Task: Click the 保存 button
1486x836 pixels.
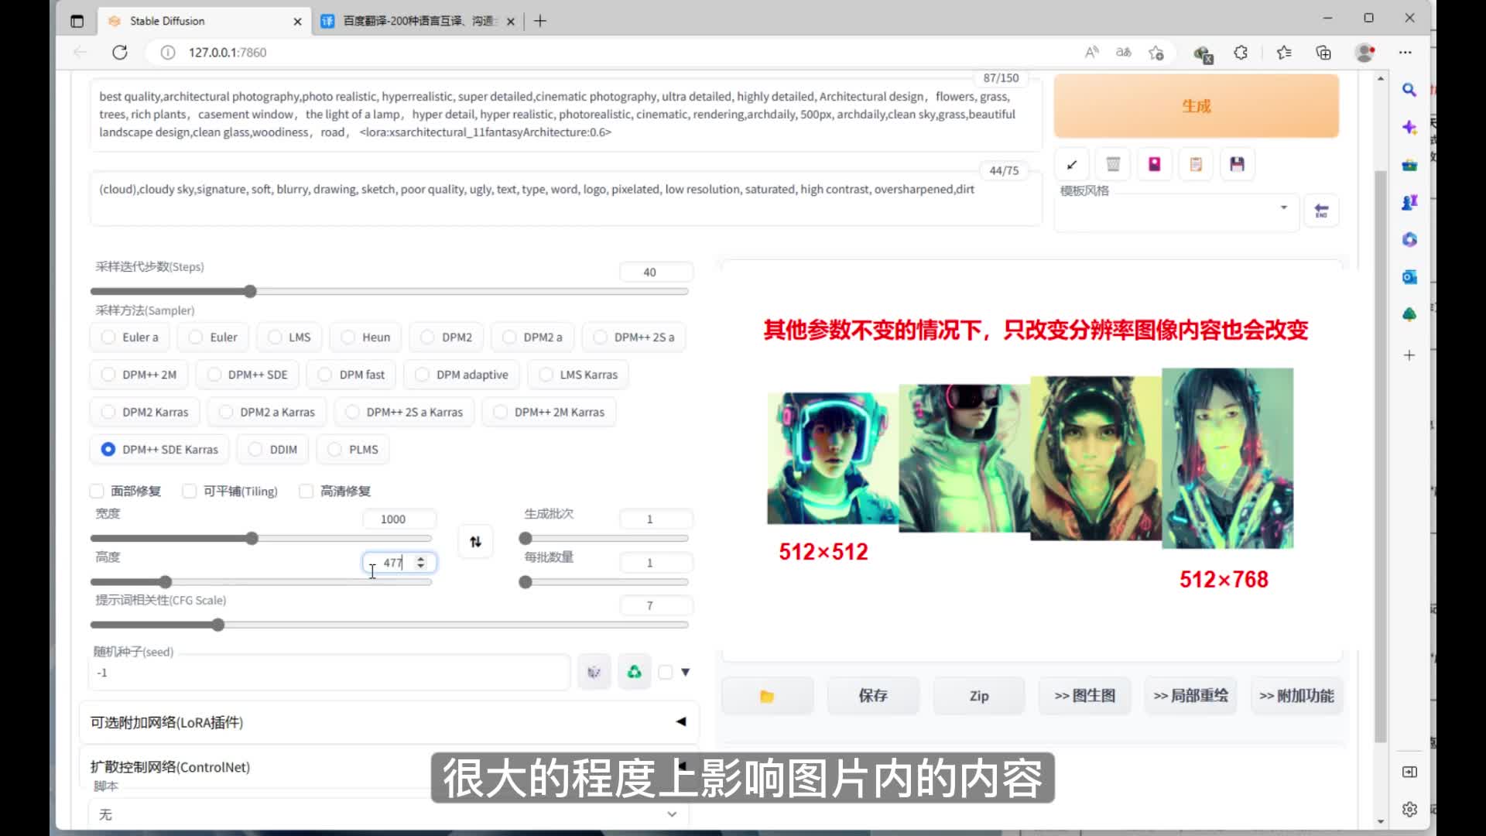Action: pos(873,696)
